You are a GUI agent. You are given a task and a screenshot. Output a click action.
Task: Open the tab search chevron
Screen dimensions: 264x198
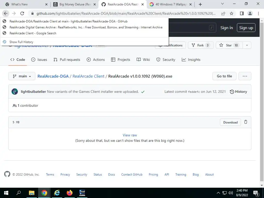click(222, 4)
